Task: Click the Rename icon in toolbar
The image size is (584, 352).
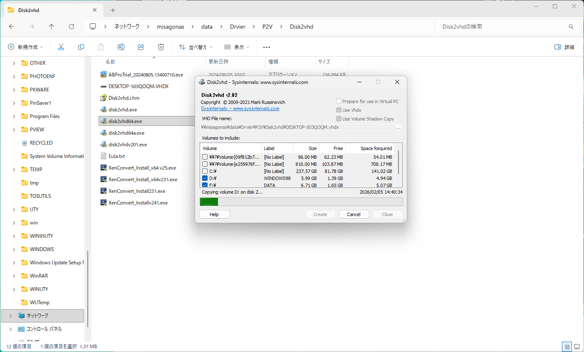Action: (121, 47)
